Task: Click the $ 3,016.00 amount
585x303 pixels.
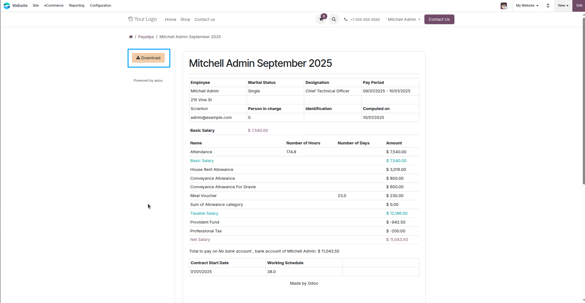Action: [396, 170]
